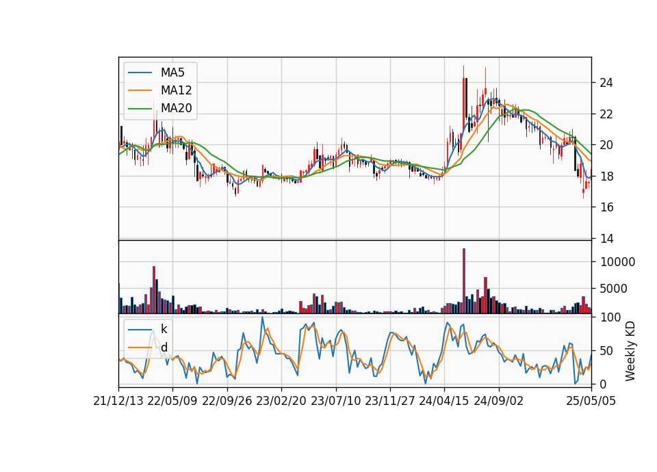This screenshot has width=657, height=472.
Task: Click the k legend label
Action: click(164, 329)
